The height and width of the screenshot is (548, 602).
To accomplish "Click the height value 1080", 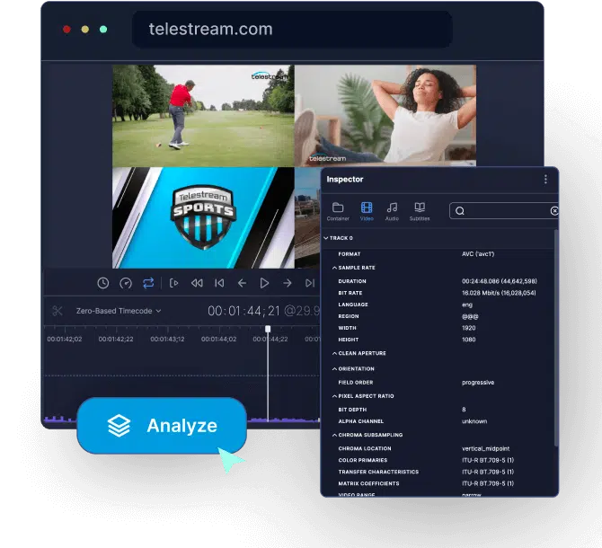I will coord(468,340).
